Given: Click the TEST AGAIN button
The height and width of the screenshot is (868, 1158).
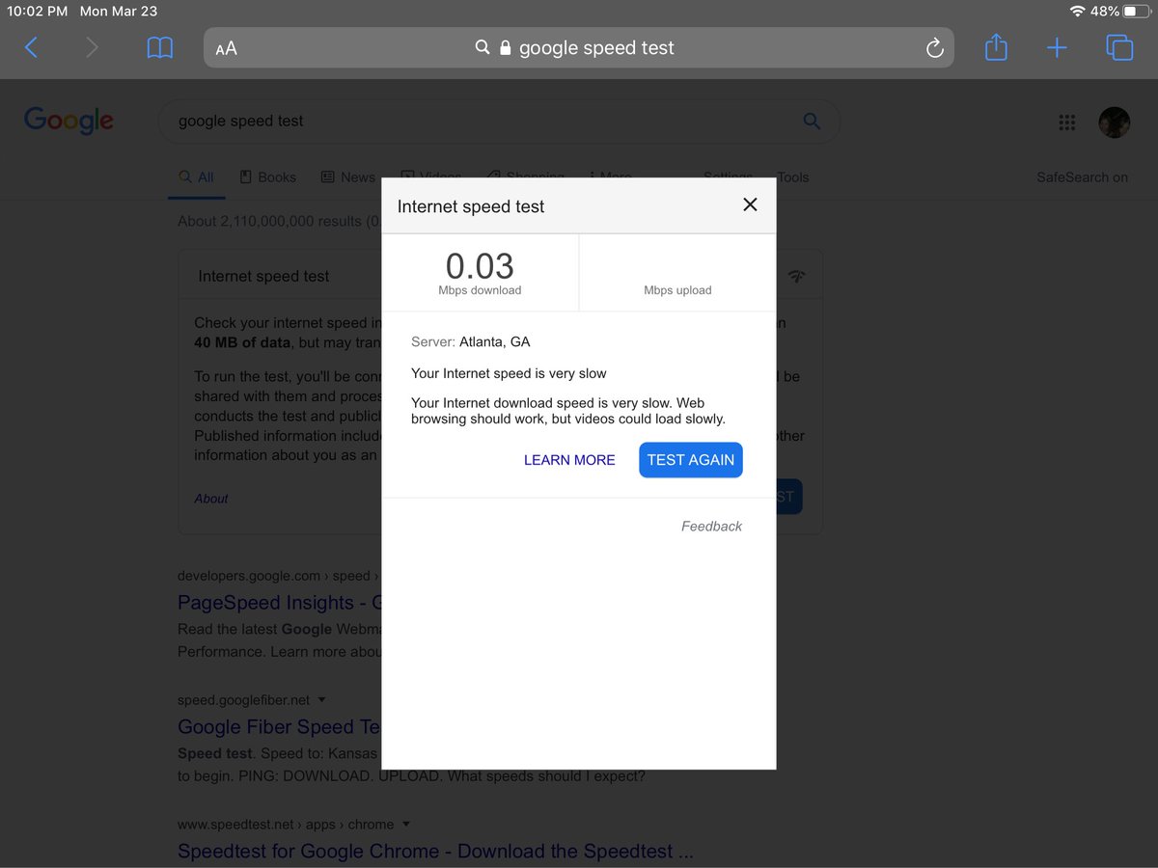Looking at the screenshot, I should 691,460.
